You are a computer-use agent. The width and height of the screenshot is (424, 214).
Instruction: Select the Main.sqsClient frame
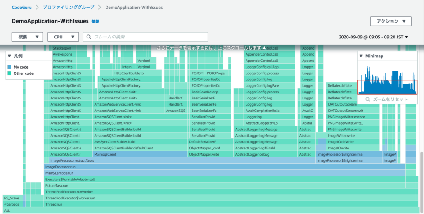(140, 154)
